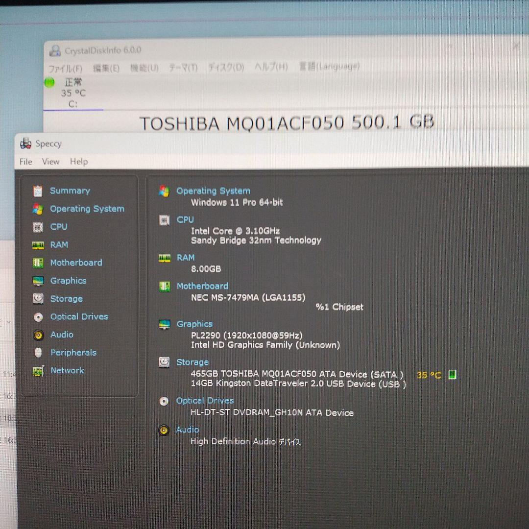The width and height of the screenshot is (529, 529).
Task: Open the 機能(U) menu in CrystalDiskInfo
Action: tap(144, 67)
